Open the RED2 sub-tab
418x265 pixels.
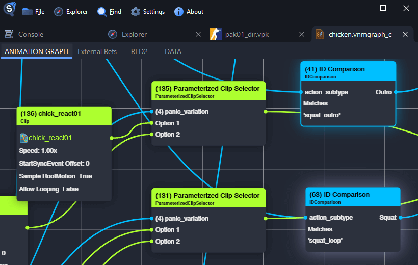(139, 51)
